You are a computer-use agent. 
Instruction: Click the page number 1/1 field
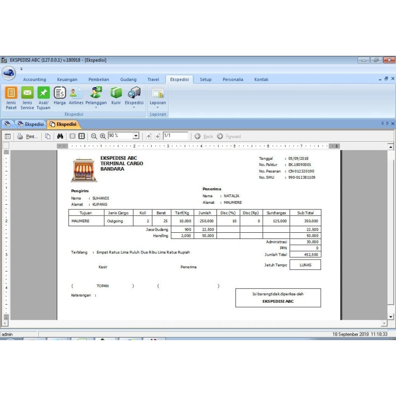tap(175, 136)
